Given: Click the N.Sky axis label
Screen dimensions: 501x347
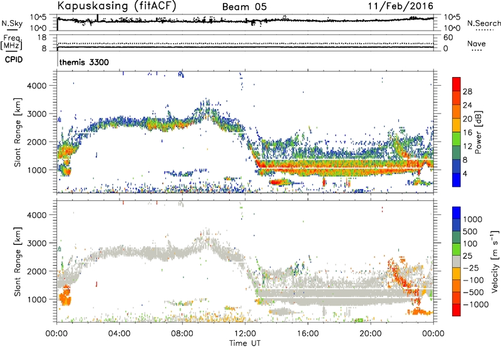Looking at the screenshot, I should coord(12,23).
